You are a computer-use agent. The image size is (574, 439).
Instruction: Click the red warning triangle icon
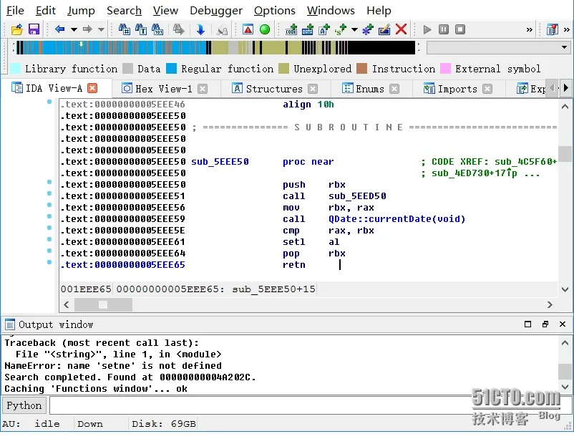pos(248,29)
